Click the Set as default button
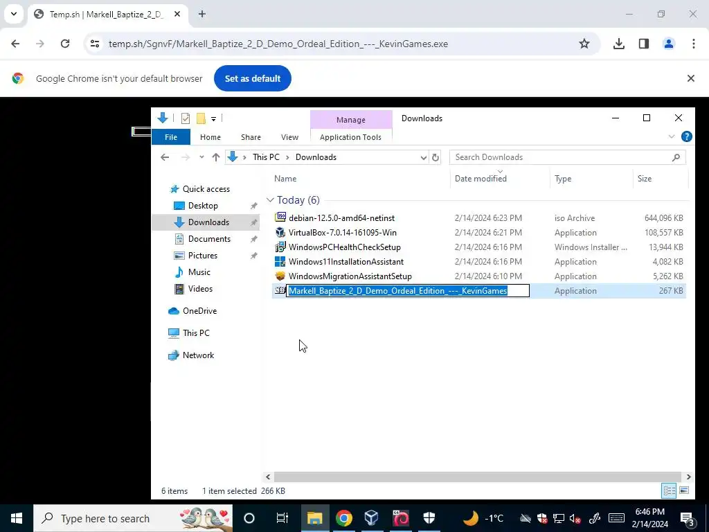709x532 pixels. [x=252, y=78]
